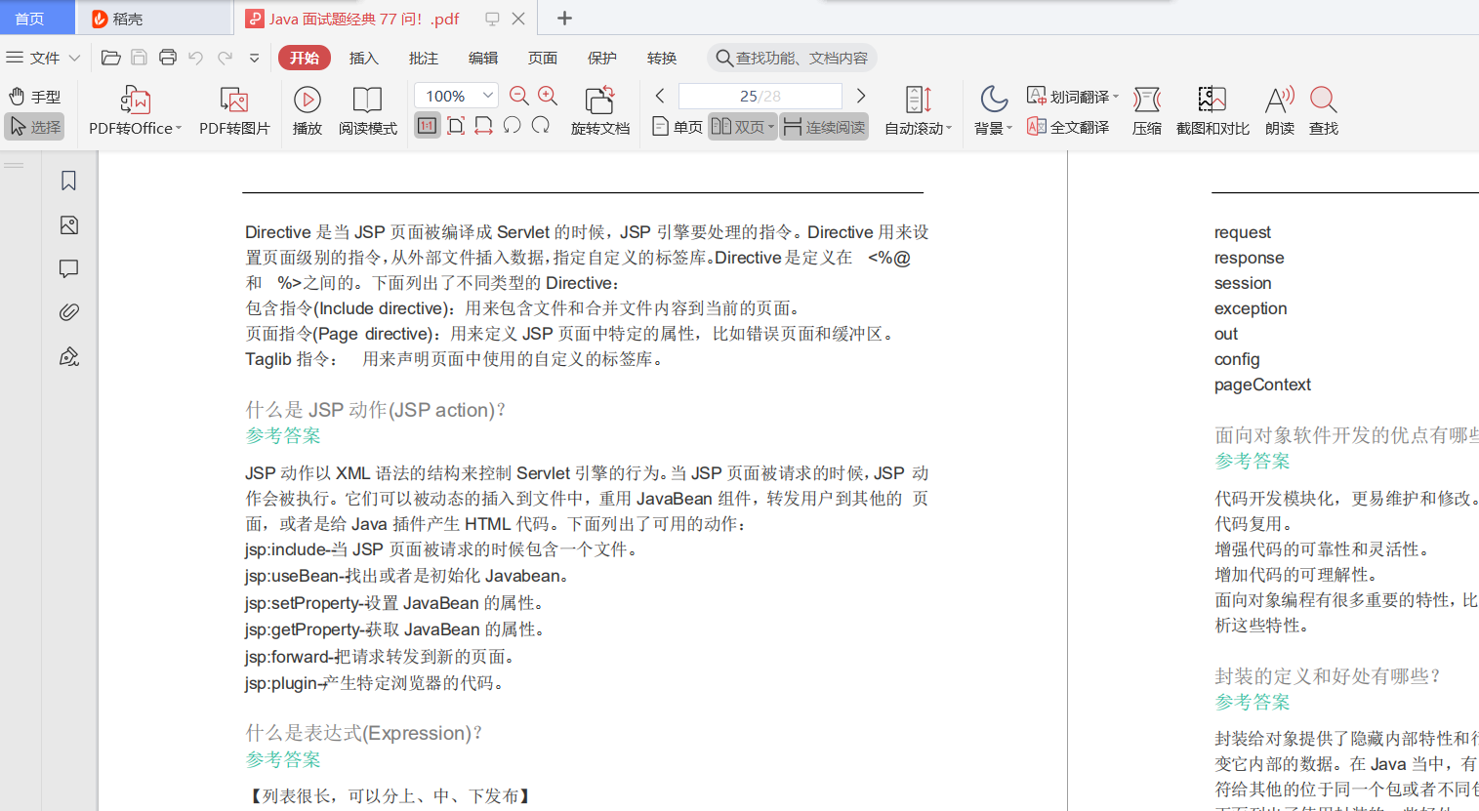Image resolution: width=1479 pixels, height=811 pixels.
Task: Open the comments panel in sidebar
Action: 68,268
